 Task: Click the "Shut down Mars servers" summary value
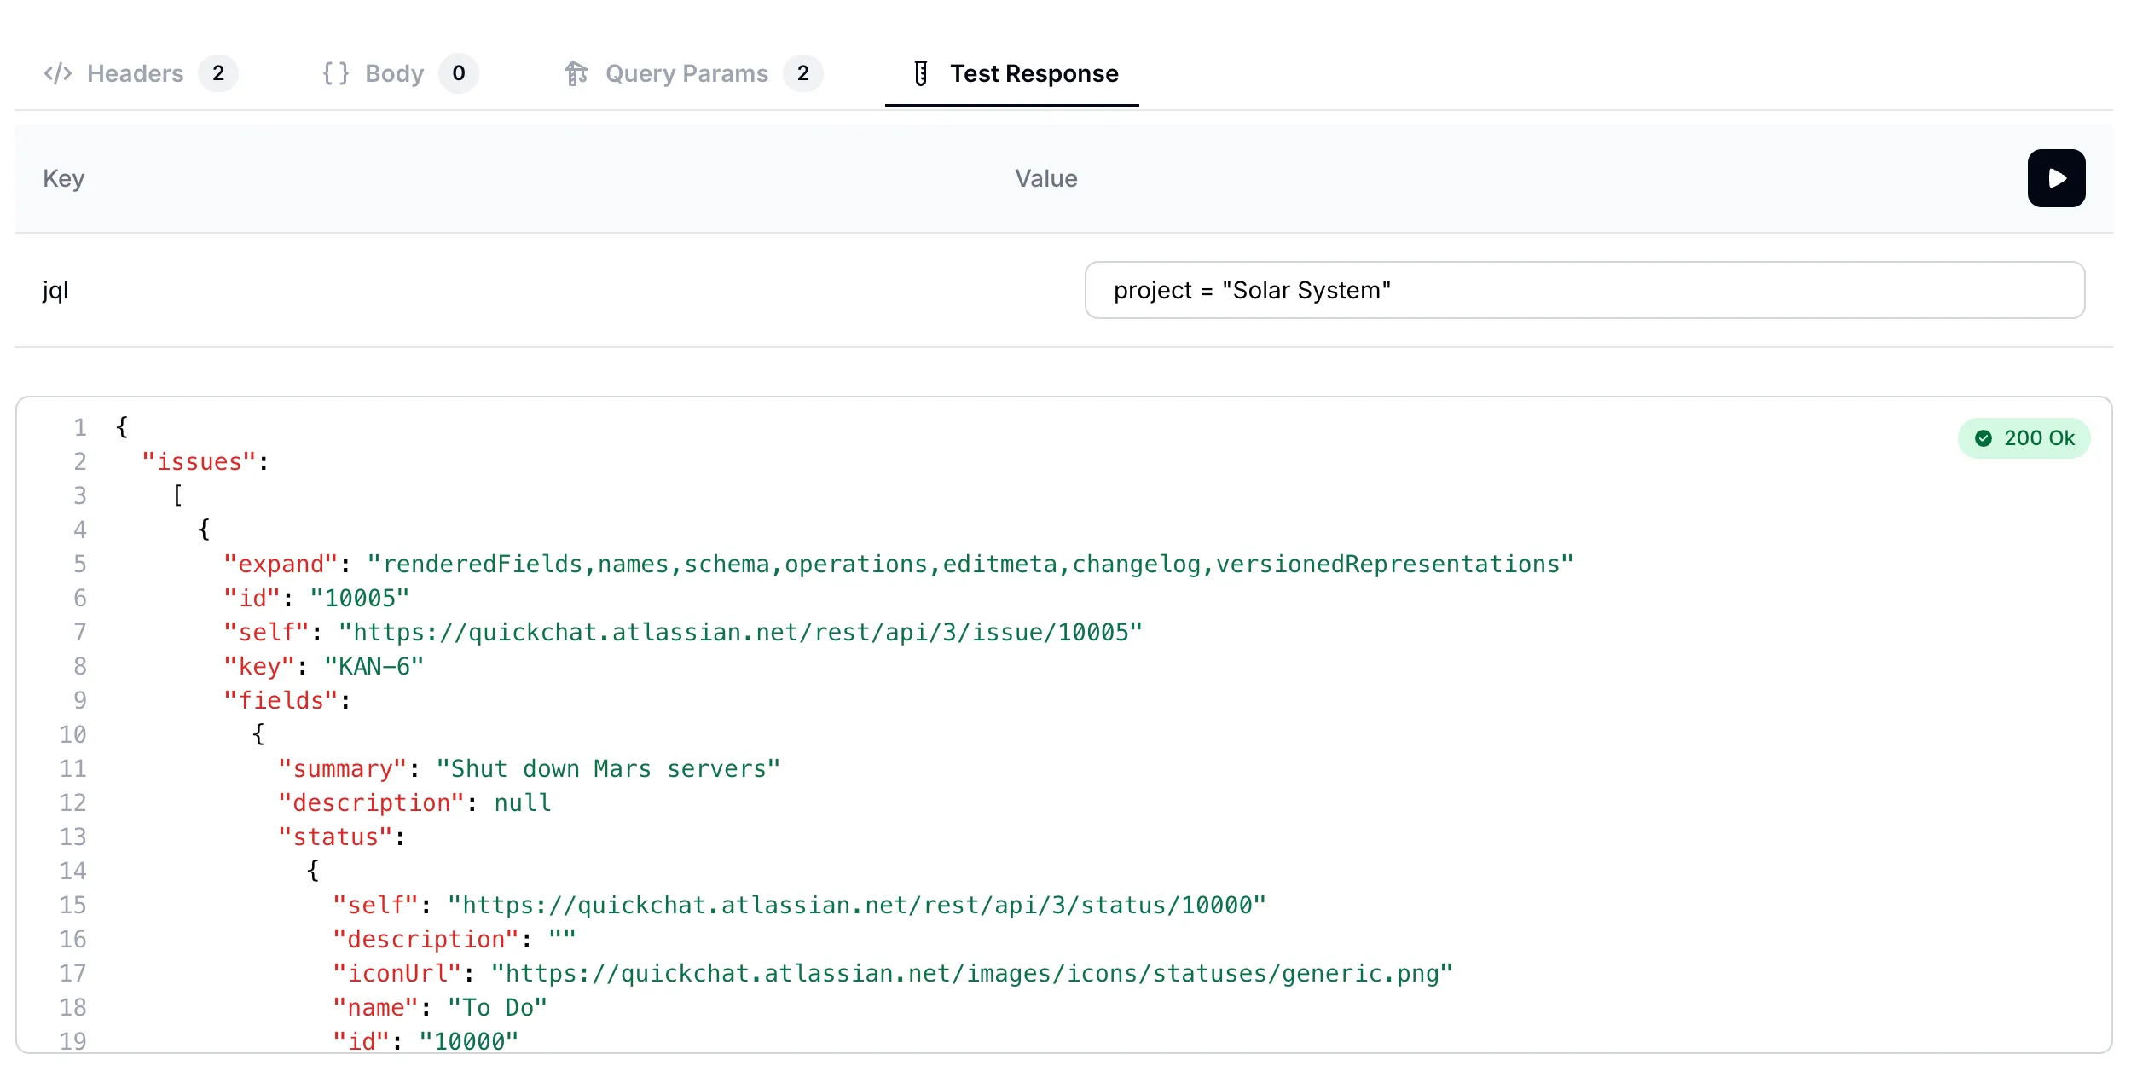(607, 769)
